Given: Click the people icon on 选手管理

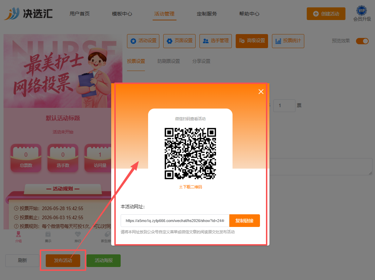Looking at the screenshot, I should [206, 41].
